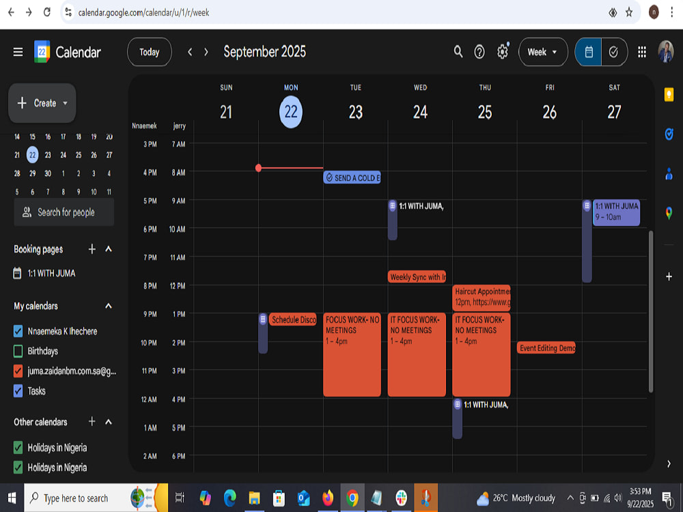Collapse the Booking pages section
This screenshot has height=512, width=683.
[x=109, y=249]
